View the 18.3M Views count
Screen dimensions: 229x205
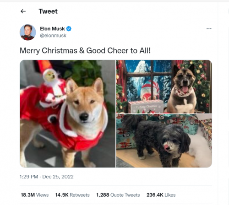click(x=35, y=195)
